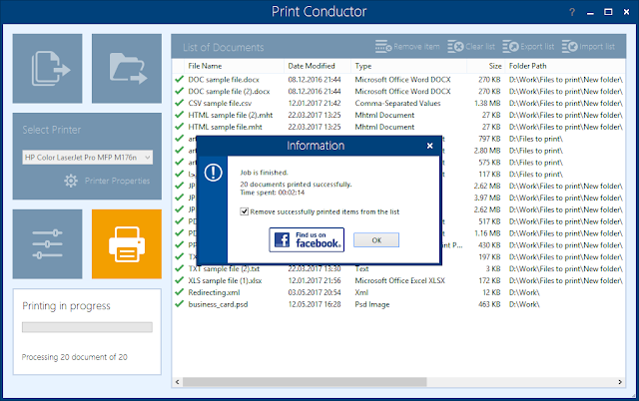
Task: Open the help question mark icon
Action: 572,12
